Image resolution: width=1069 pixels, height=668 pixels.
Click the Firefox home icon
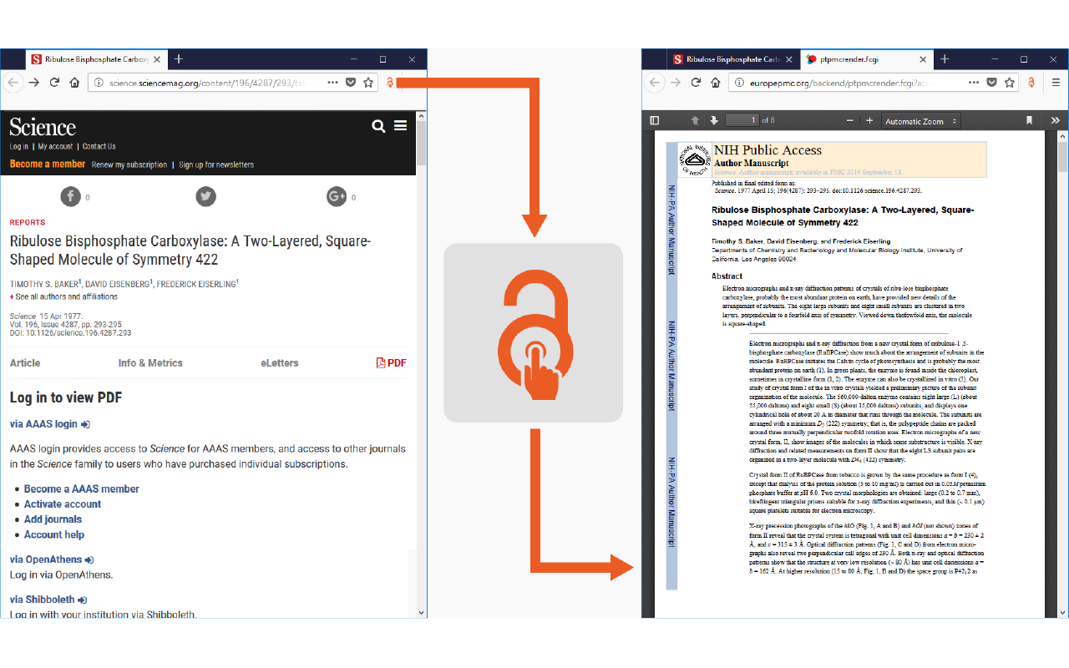point(73,83)
